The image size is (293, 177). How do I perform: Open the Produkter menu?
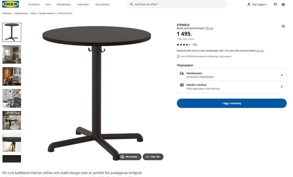tap(34, 4)
